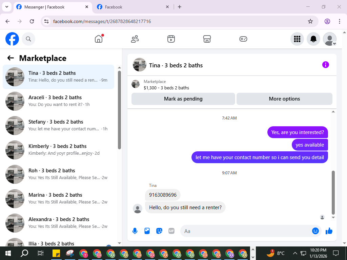This screenshot has width=347, height=260.
Task: Send a thumbs-up like
Action: click(329, 231)
